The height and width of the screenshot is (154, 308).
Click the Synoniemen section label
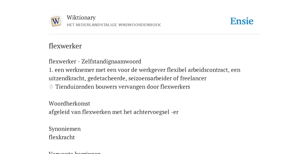tap(65, 129)
